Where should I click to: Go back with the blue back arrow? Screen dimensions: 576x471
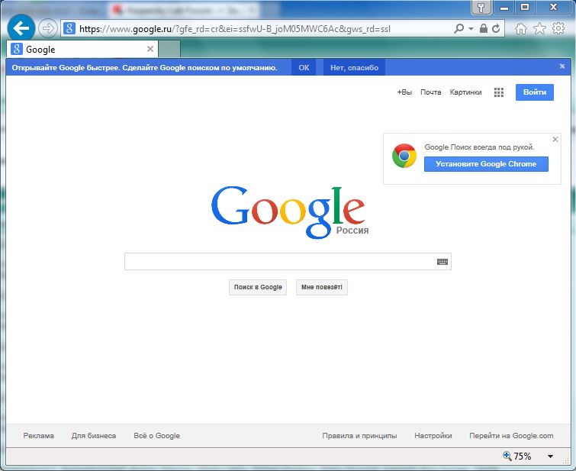pyautogui.click(x=21, y=28)
